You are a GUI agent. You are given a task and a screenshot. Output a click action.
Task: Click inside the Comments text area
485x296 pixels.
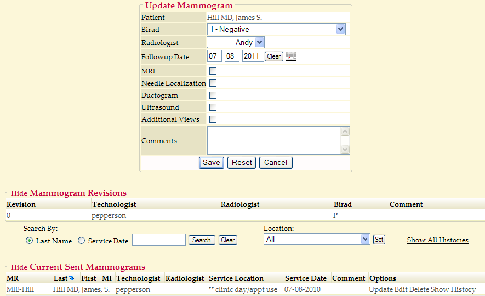click(274, 140)
